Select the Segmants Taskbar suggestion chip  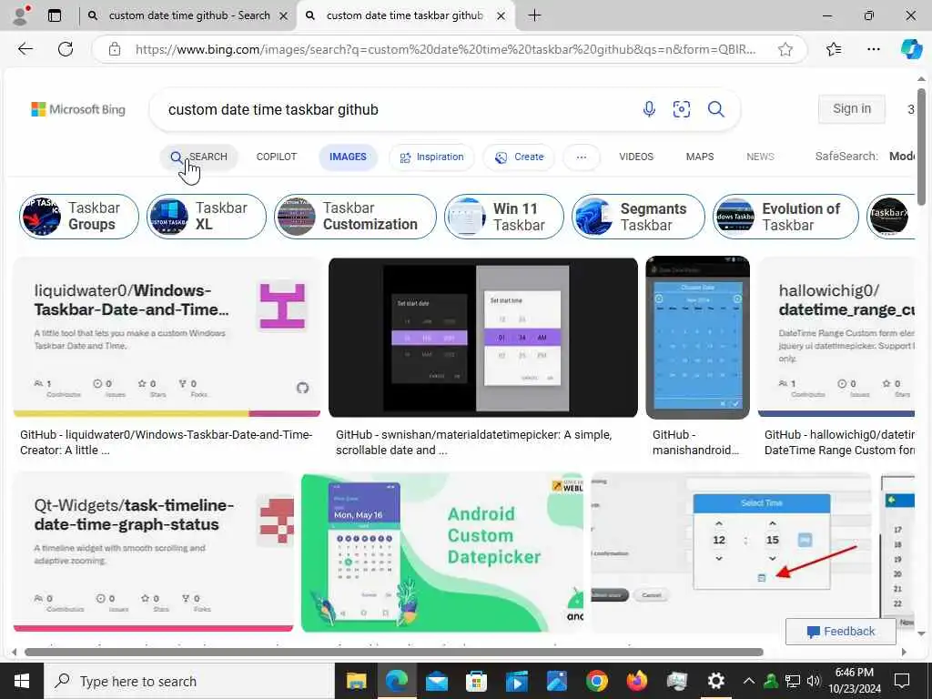tap(638, 217)
